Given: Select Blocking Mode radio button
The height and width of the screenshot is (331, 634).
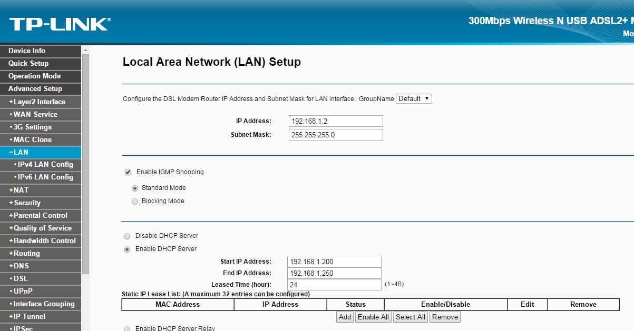Looking at the screenshot, I should pos(135,201).
